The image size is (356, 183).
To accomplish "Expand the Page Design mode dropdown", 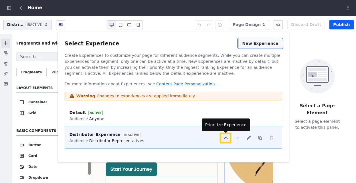I will (249, 25).
